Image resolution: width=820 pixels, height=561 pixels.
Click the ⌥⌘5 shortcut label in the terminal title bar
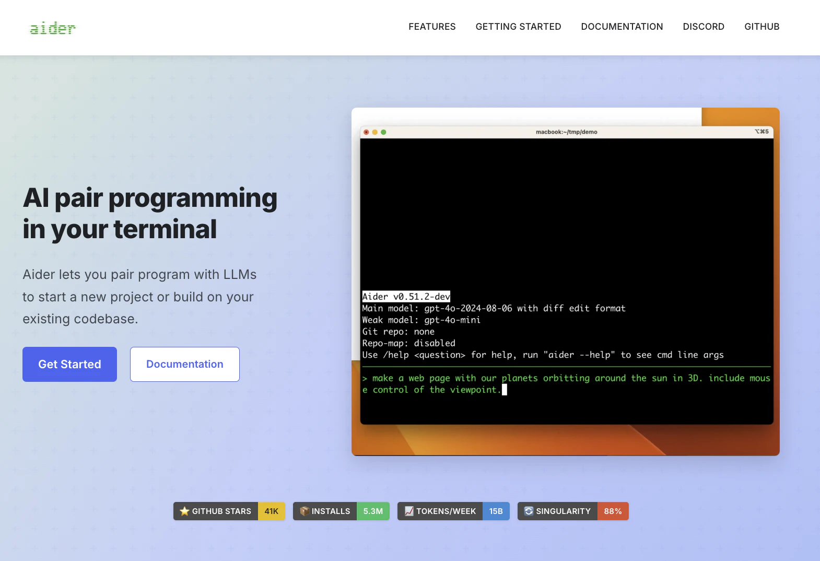(x=762, y=132)
